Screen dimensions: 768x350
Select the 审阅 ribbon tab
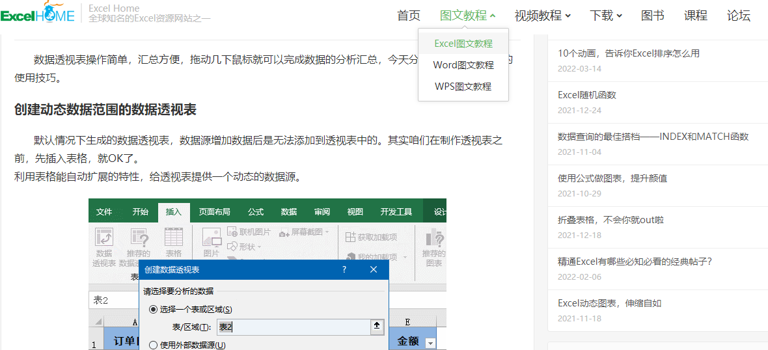click(x=322, y=212)
